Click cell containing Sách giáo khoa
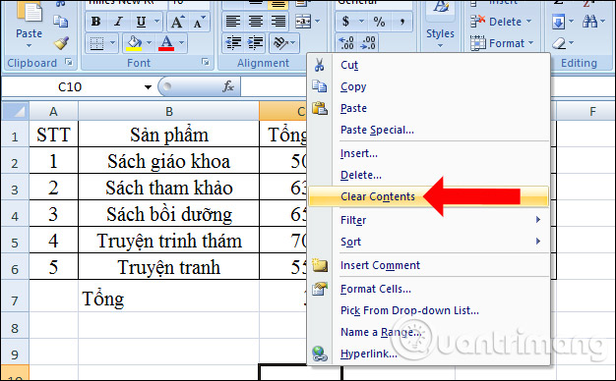The image size is (616, 381). coord(169,161)
